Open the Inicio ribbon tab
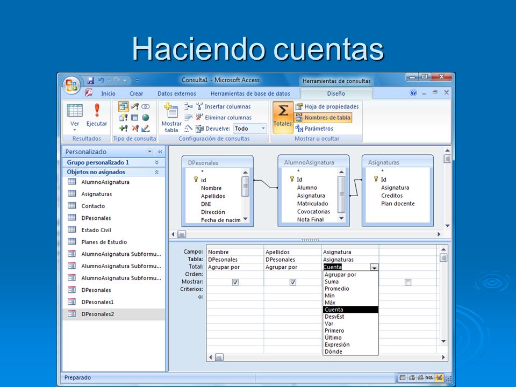The height and width of the screenshot is (387, 516). 108,94
